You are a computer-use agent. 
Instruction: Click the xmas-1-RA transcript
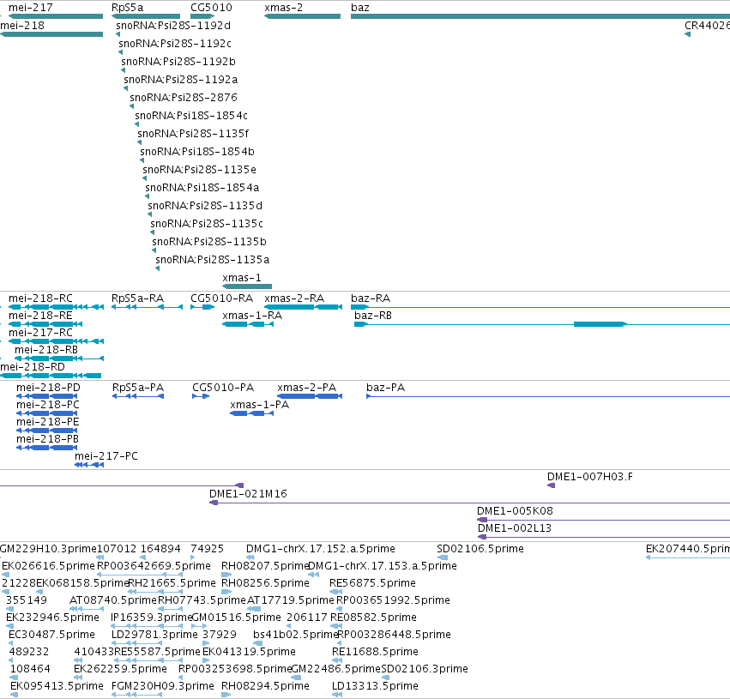pos(248,324)
